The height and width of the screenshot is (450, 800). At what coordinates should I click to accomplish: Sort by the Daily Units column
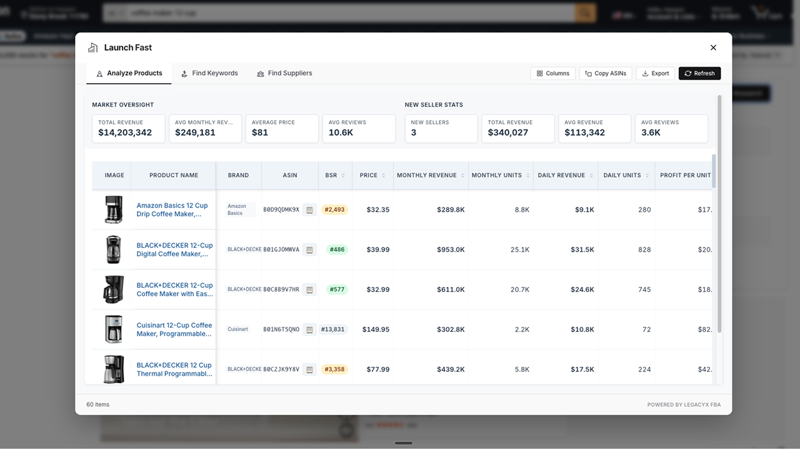tap(626, 176)
